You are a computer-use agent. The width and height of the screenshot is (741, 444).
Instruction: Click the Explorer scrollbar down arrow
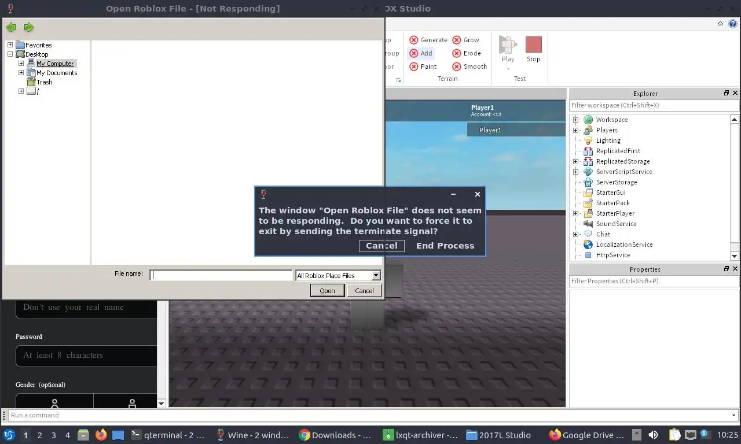(x=735, y=256)
